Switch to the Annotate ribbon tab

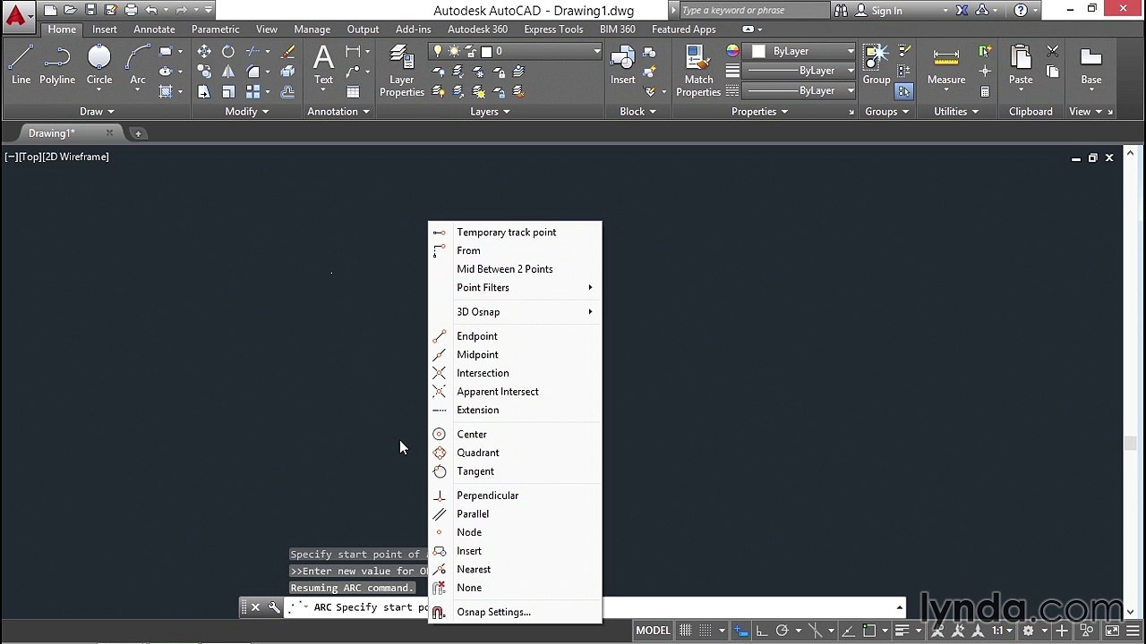[154, 30]
